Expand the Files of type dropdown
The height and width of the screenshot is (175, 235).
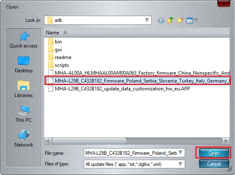click(x=181, y=164)
